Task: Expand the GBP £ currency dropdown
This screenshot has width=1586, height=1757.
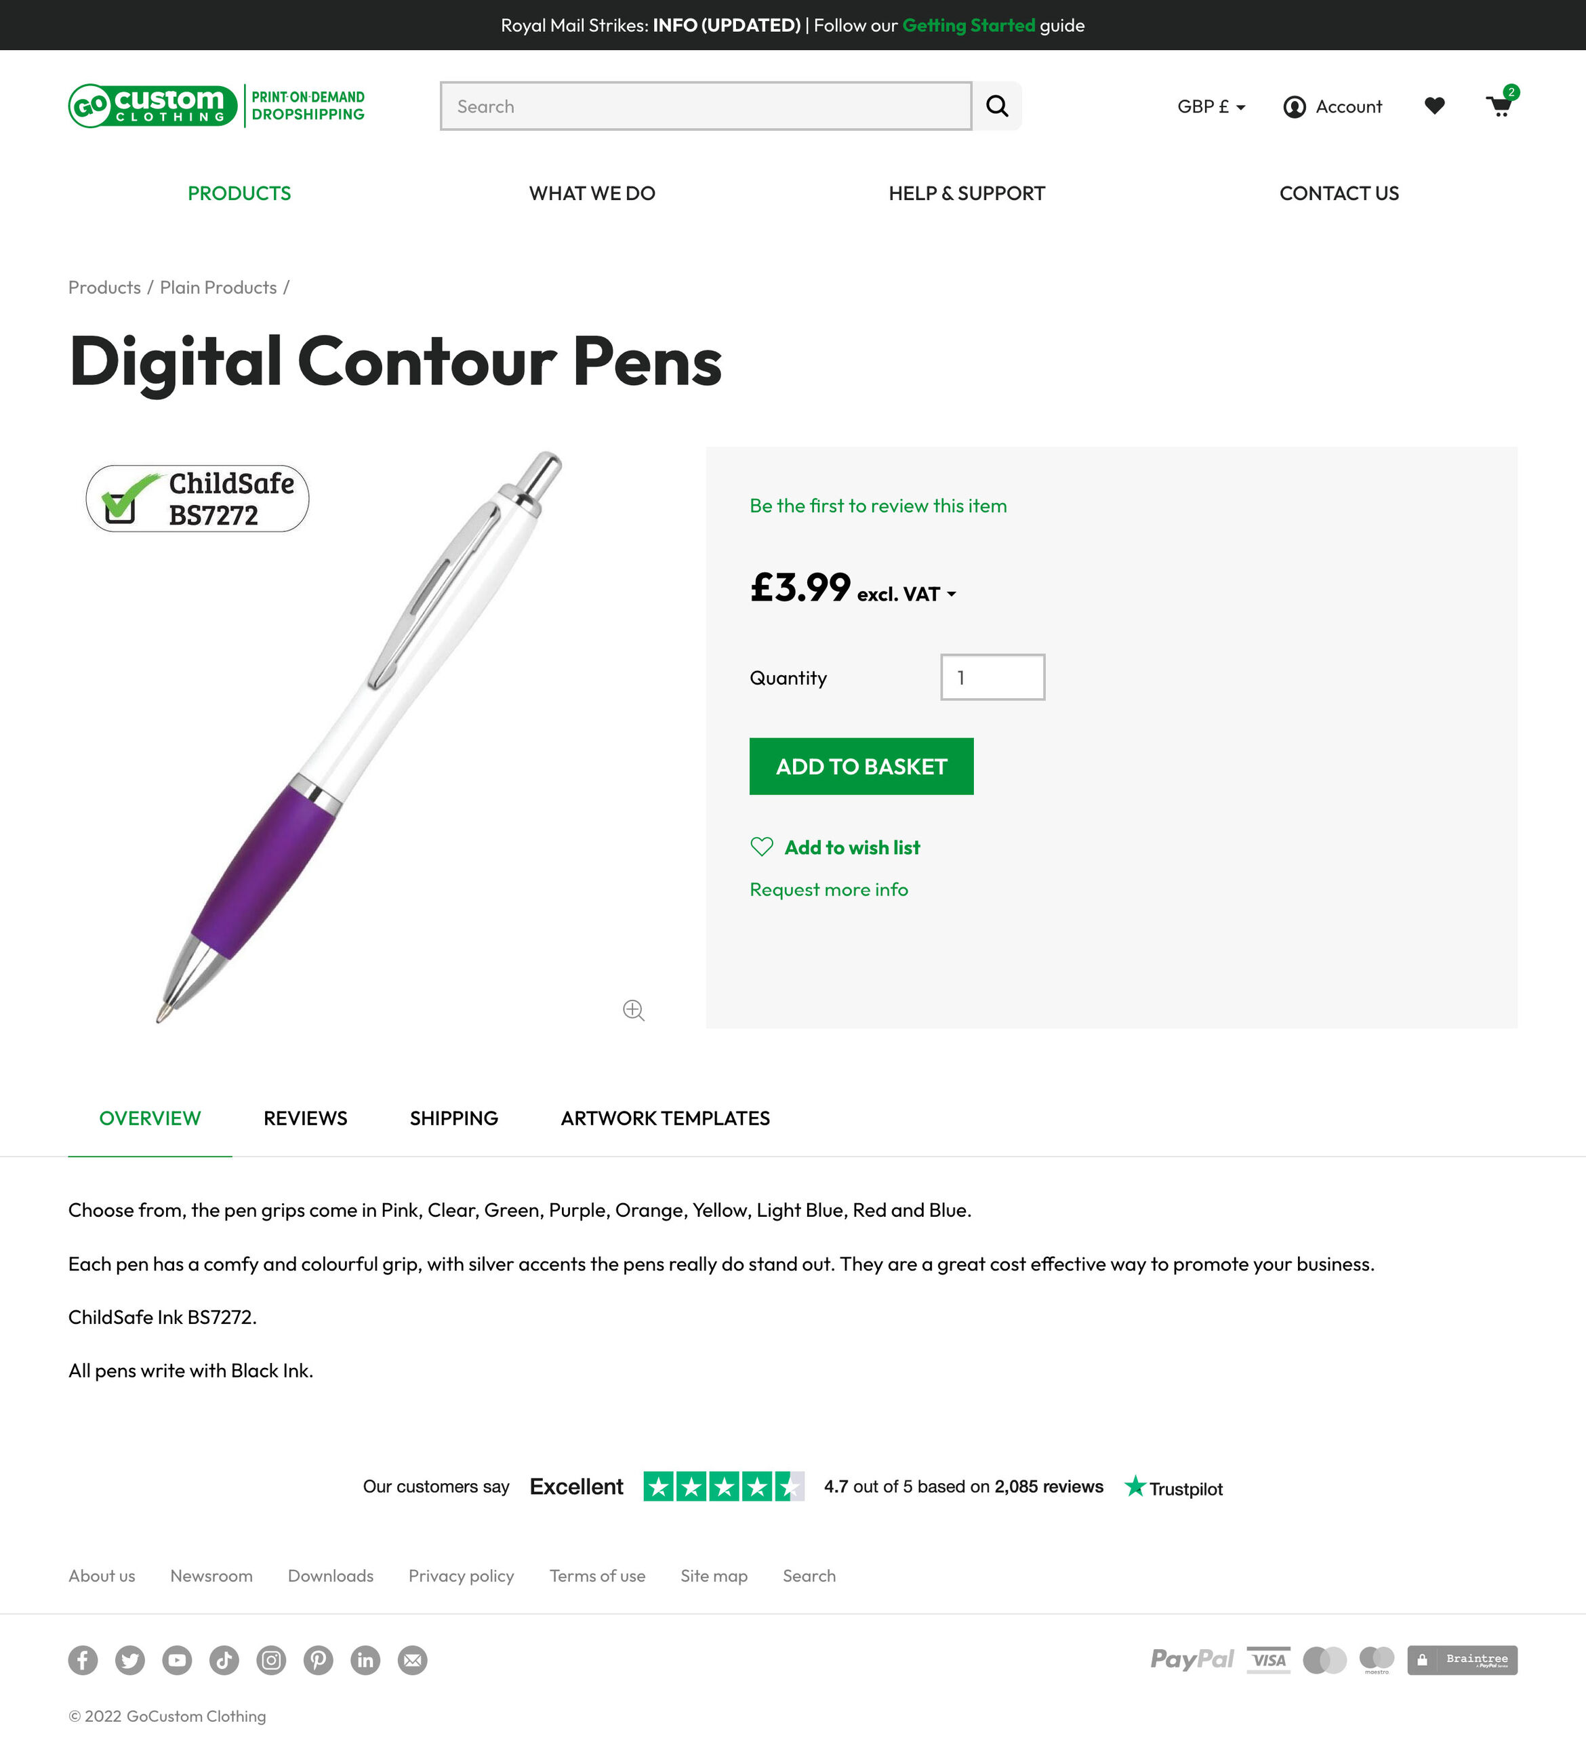Action: tap(1211, 106)
